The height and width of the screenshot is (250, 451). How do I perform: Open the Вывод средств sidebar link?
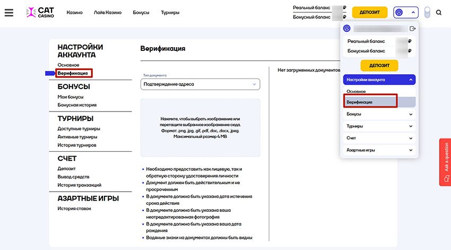pyautogui.click(x=73, y=177)
